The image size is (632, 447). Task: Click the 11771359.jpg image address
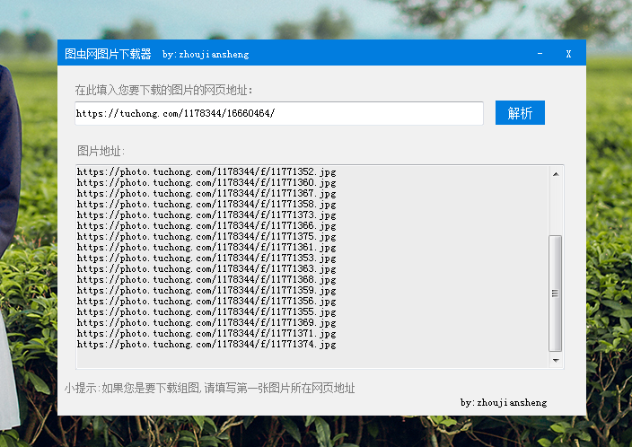click(x=206, y=291)
